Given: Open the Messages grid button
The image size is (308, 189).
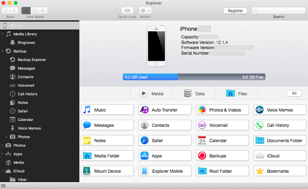Looking at the screenshot, I should tap(107, 125).
